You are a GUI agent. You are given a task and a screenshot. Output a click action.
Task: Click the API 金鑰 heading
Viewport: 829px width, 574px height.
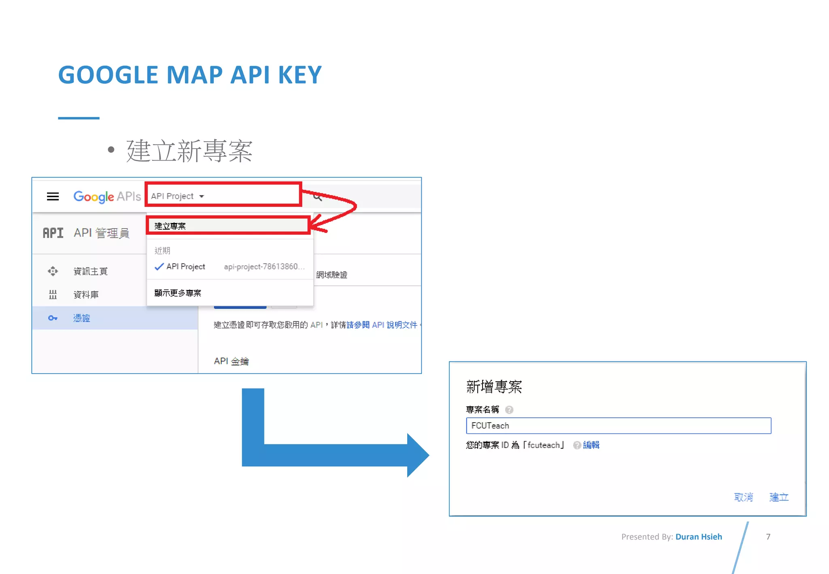tap(231, 361)
